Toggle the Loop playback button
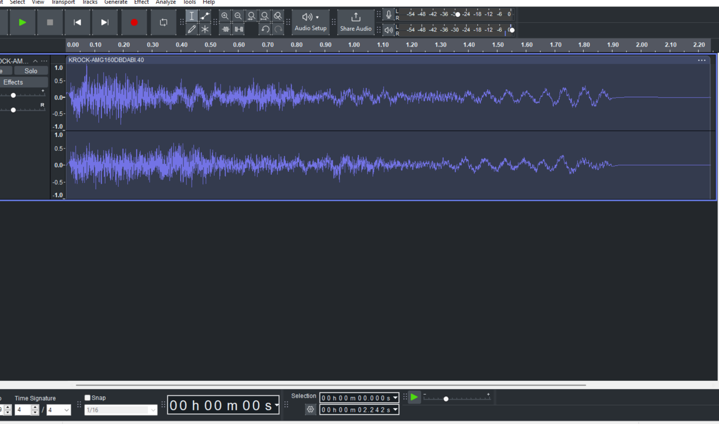719x424 pixels. coord(164,23)
